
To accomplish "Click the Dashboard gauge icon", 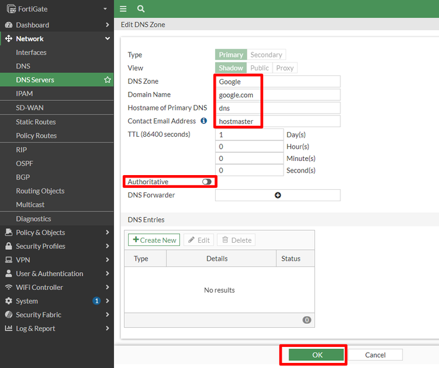I will coord(9,25).
